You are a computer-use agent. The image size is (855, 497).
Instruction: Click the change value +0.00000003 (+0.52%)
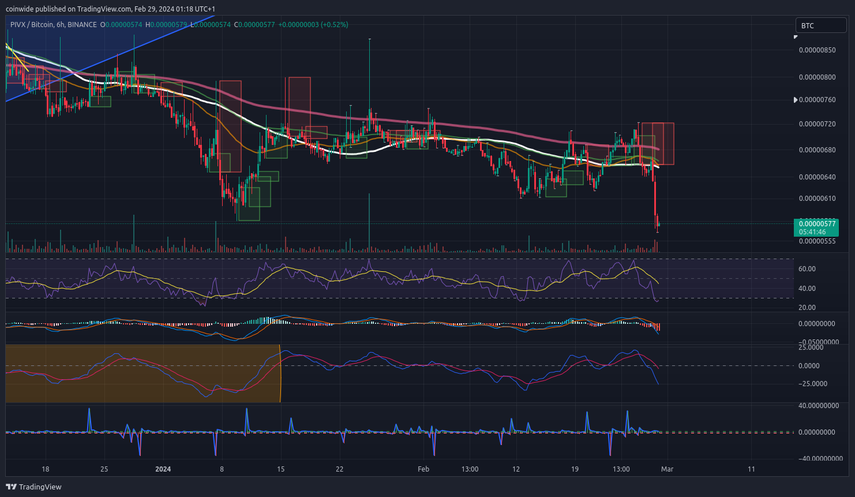pyautogui.click(x=313, y=25)
